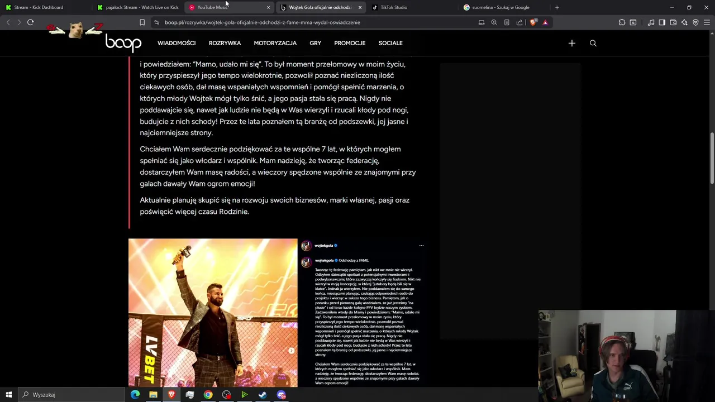Go back with the browser back arrow
This screenshot has width=715, height=402.
tap(8, 22)
